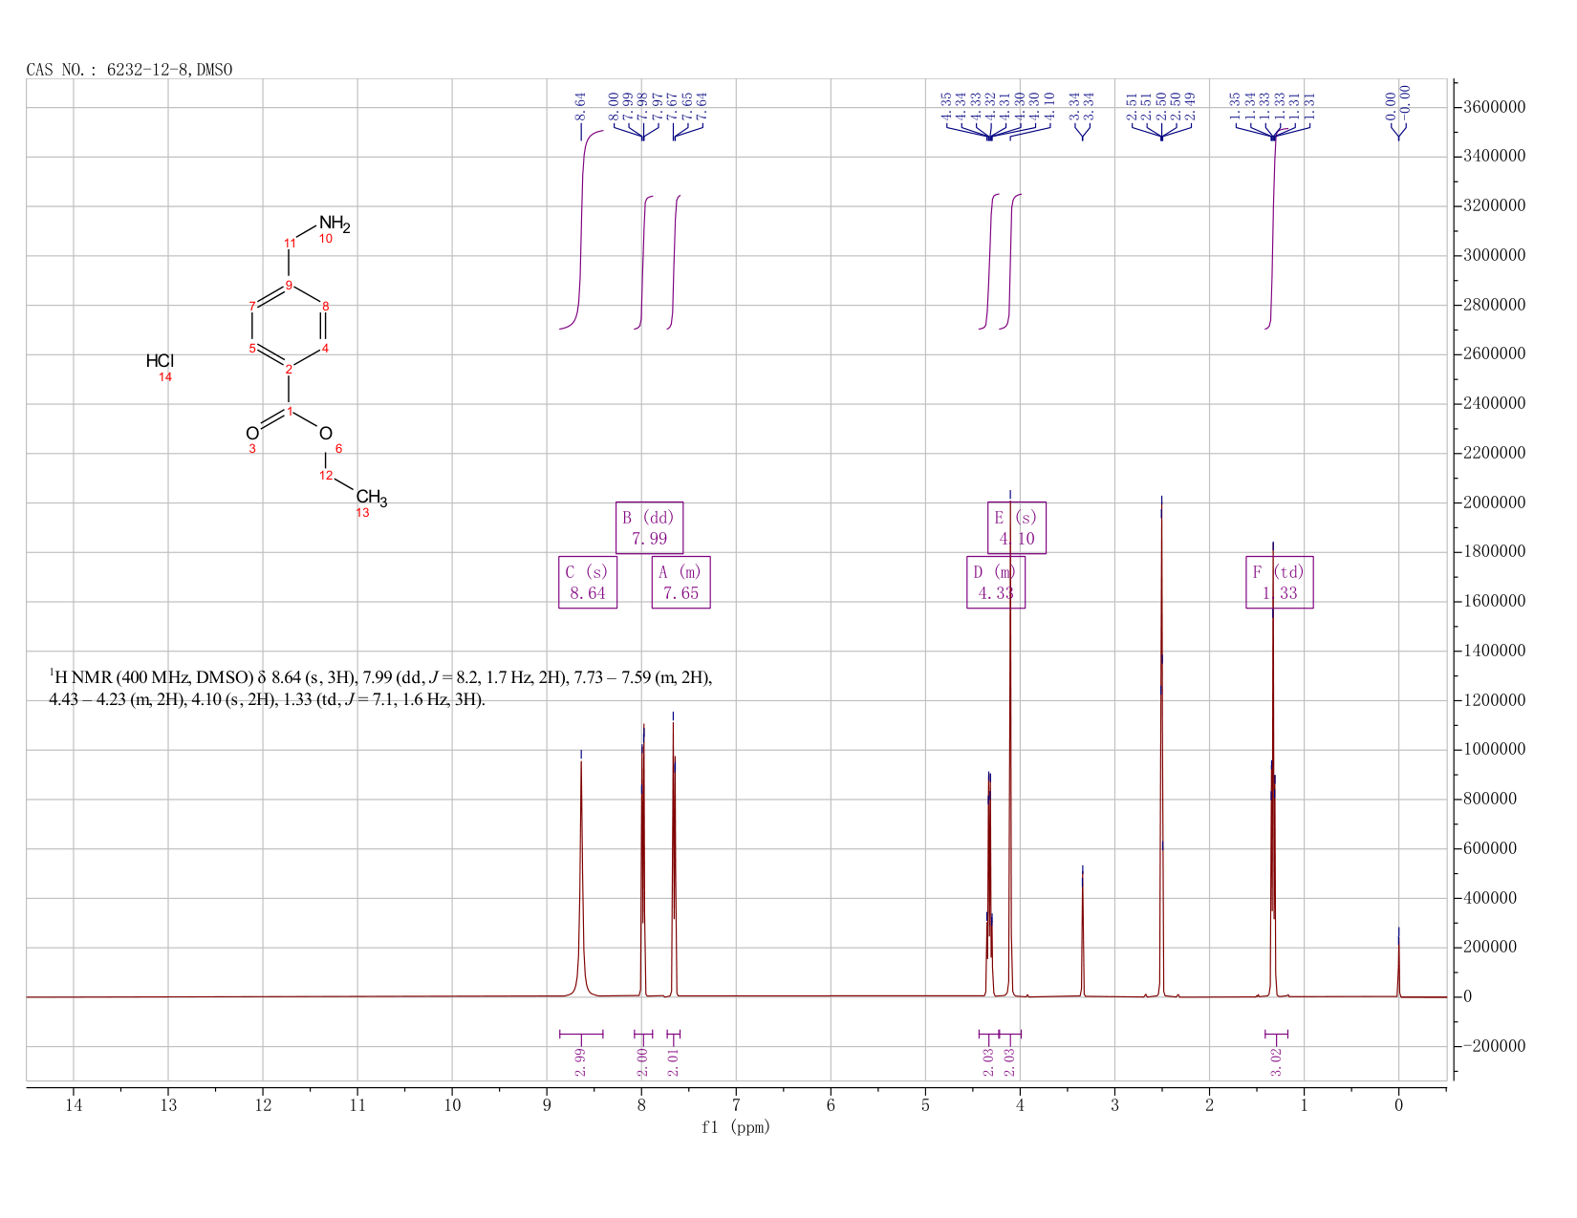
Task: Click the CH3 group in the structure
Action: click(x=371, y=498)
